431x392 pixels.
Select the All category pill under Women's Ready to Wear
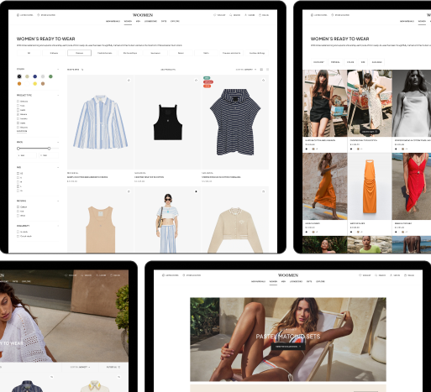coord(29,53)
